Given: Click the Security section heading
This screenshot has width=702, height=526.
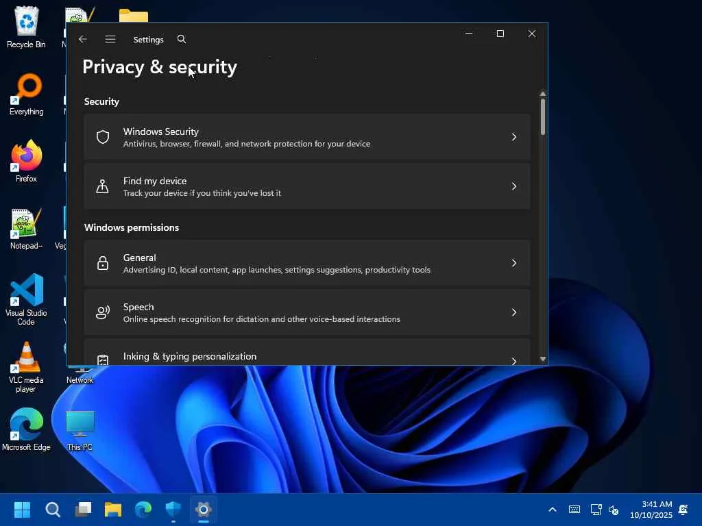Looking at the screenshot, I should (101, 101).
